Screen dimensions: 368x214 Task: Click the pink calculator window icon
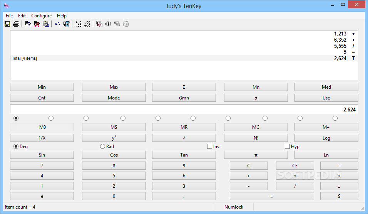tap(99, 24)
